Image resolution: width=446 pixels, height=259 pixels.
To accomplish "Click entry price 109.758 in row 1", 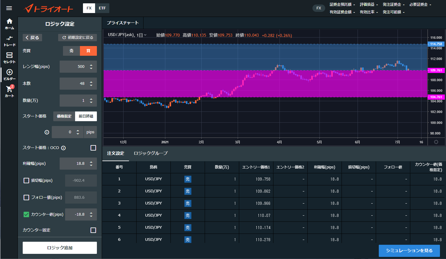I will click(x=263, y=179).
